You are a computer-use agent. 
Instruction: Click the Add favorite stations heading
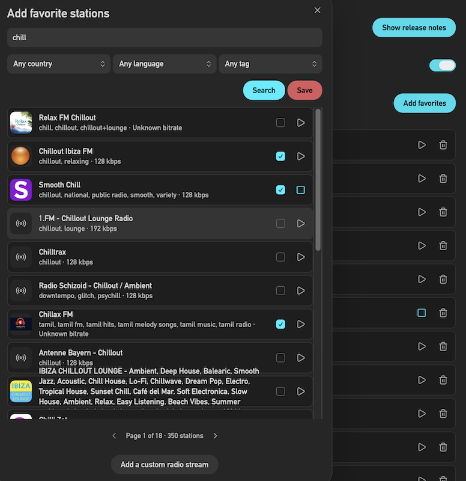point(58,13)
